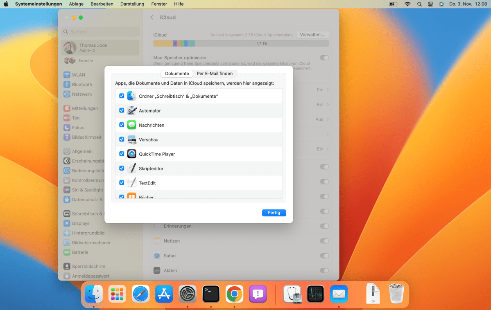The image size is (491, 310).
Task: Toggle the Notizen iCloud switch
Action: pos(324,241)
